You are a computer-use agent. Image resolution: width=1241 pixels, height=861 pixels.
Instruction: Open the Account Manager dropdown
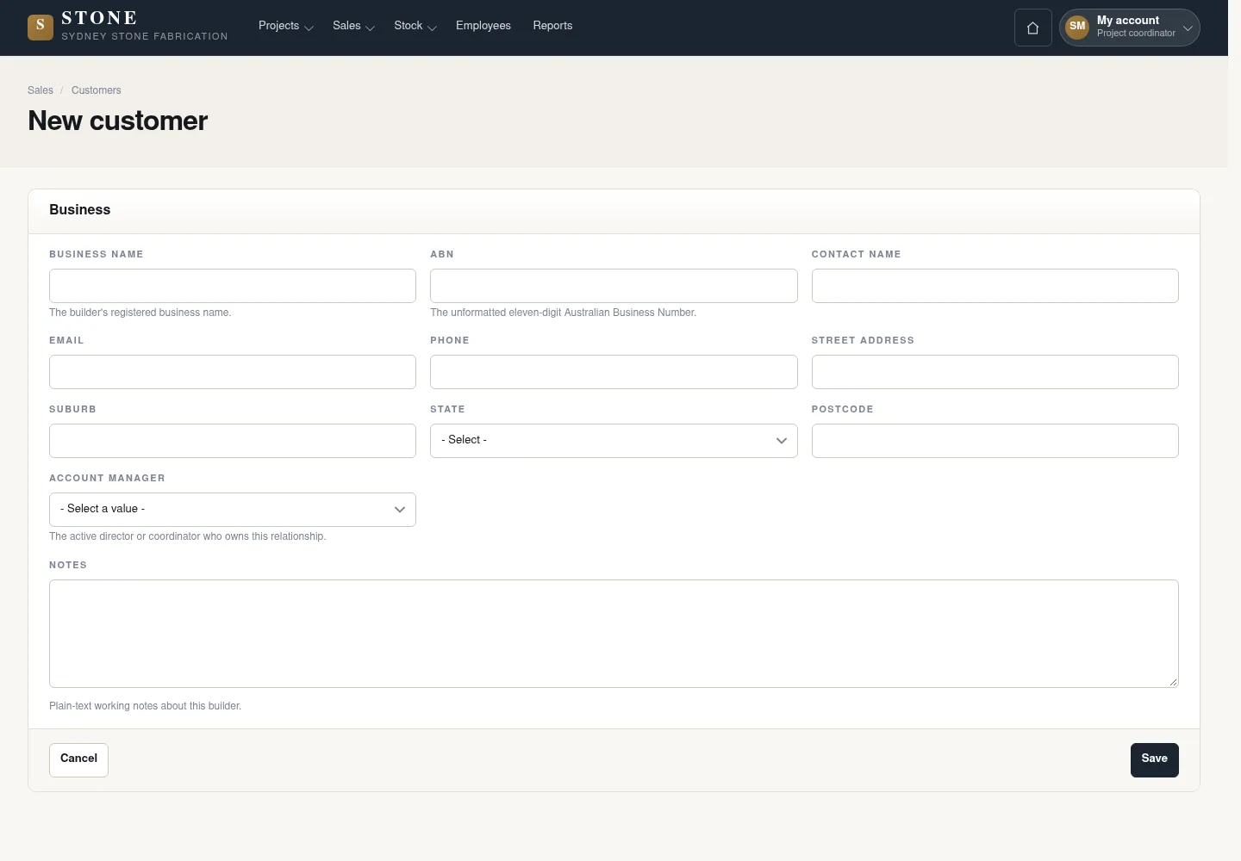(233, 510)
